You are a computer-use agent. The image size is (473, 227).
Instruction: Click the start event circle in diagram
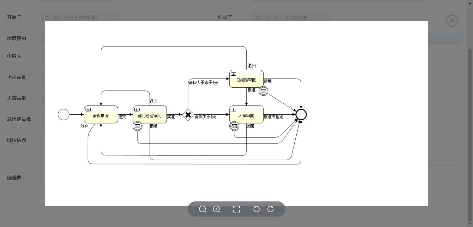[63, 114]
